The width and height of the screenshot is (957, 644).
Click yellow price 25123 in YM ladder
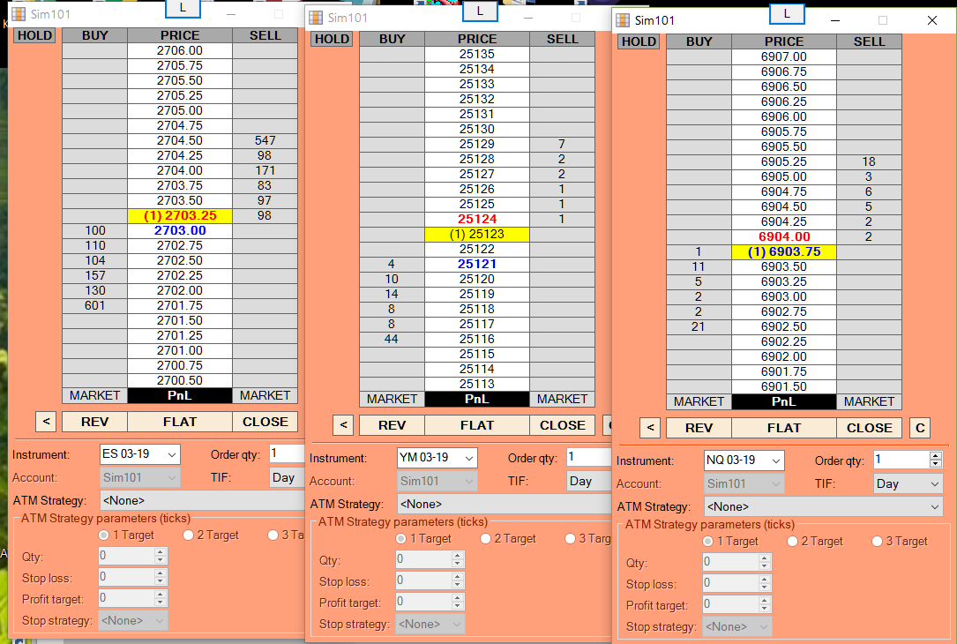click(x=477, y=234)
